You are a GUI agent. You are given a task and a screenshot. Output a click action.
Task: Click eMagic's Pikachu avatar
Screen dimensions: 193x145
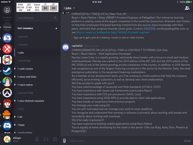pyautogui.click(x=7, y=139)
